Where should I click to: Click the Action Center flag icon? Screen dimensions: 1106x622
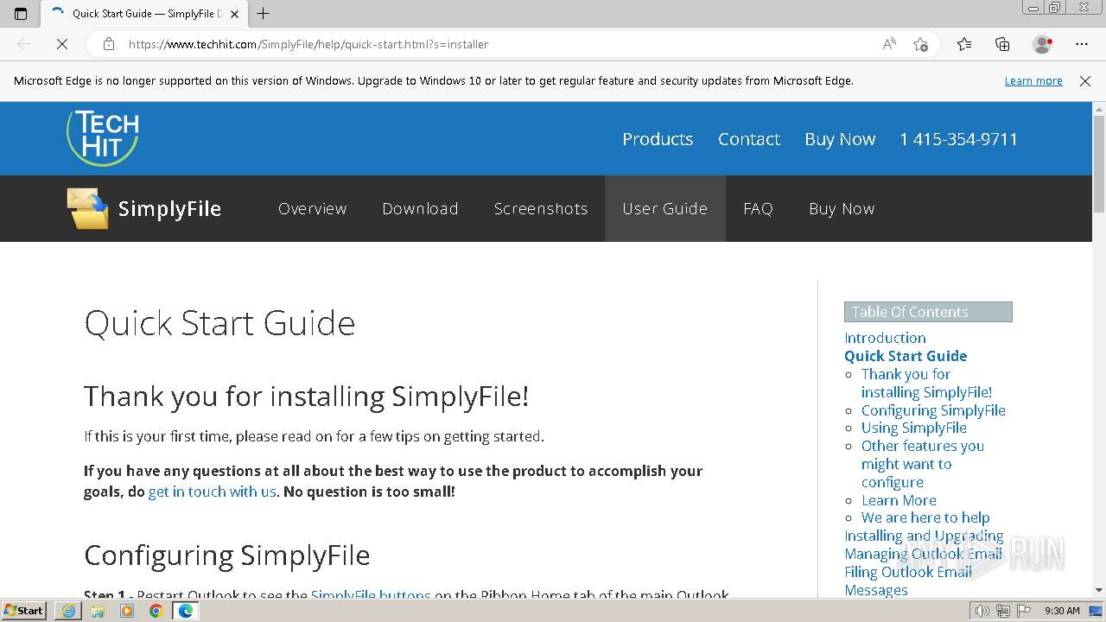point(1022,611)
